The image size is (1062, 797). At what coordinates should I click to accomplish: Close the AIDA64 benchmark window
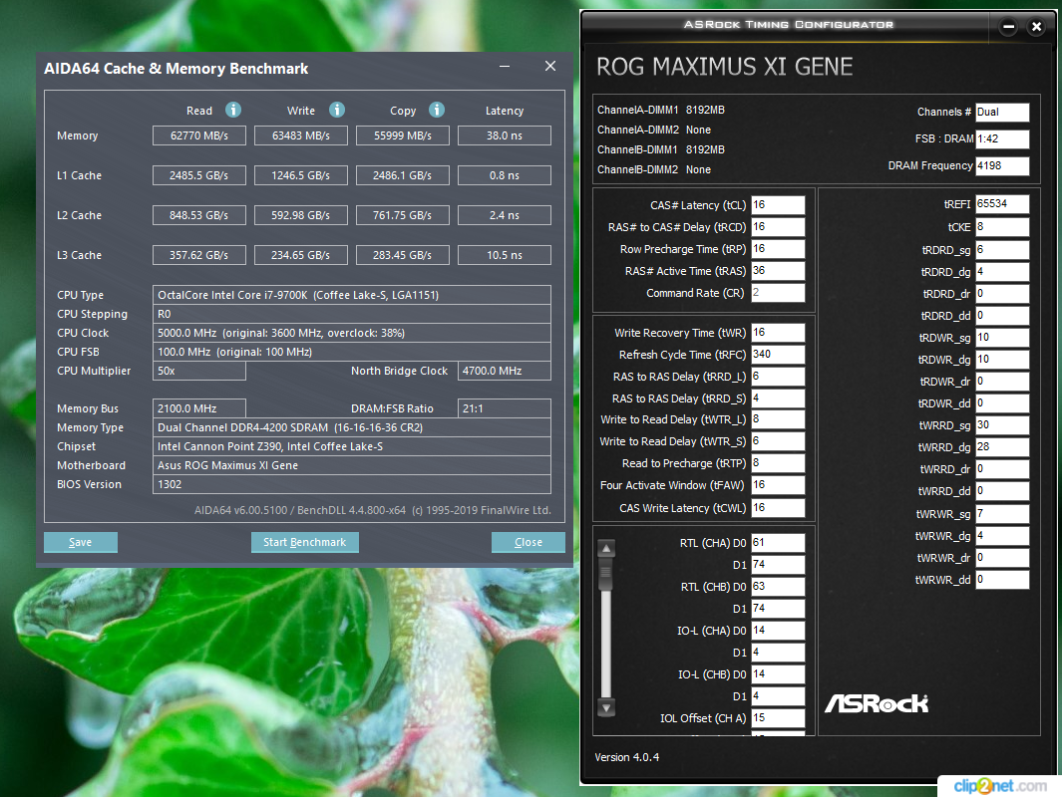coord(550,67)
